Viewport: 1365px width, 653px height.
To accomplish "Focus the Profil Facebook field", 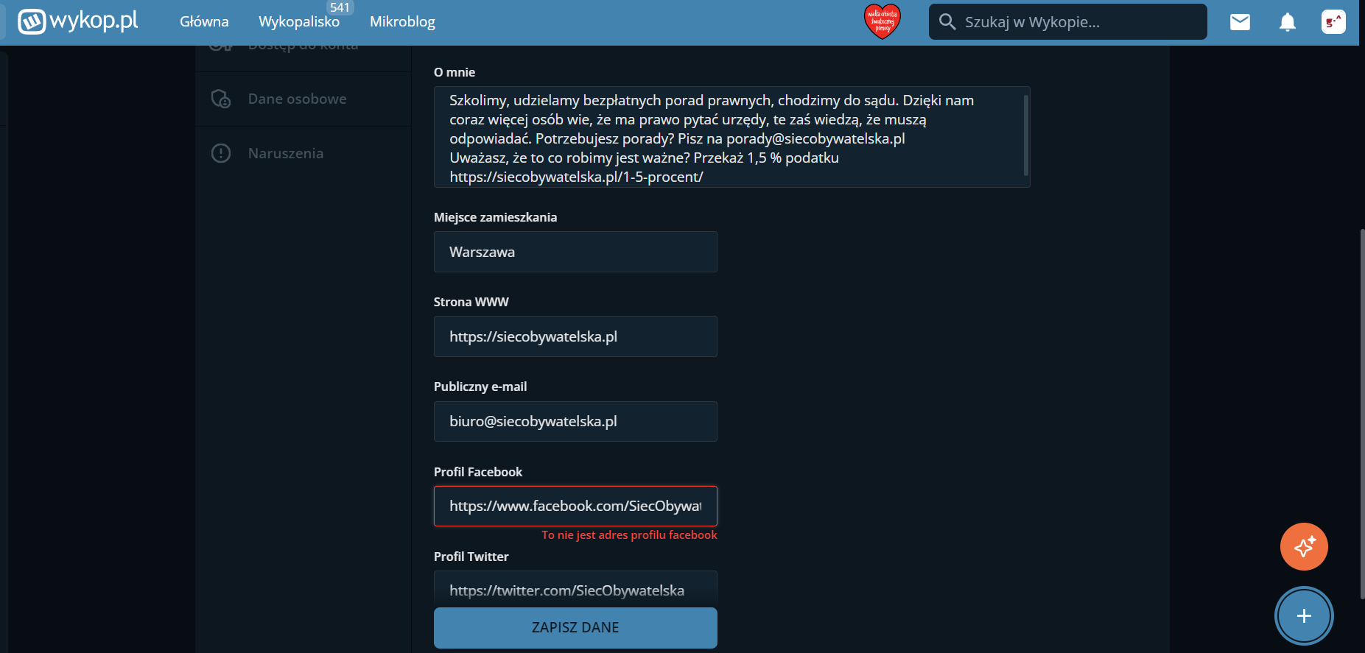I will 575,506.
